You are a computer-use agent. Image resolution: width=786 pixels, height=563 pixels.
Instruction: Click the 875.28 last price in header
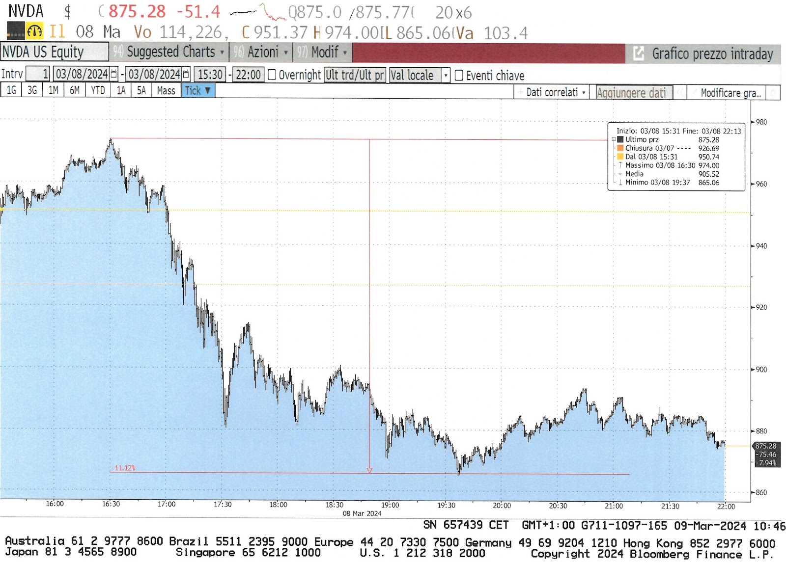[x=137, y=12]
